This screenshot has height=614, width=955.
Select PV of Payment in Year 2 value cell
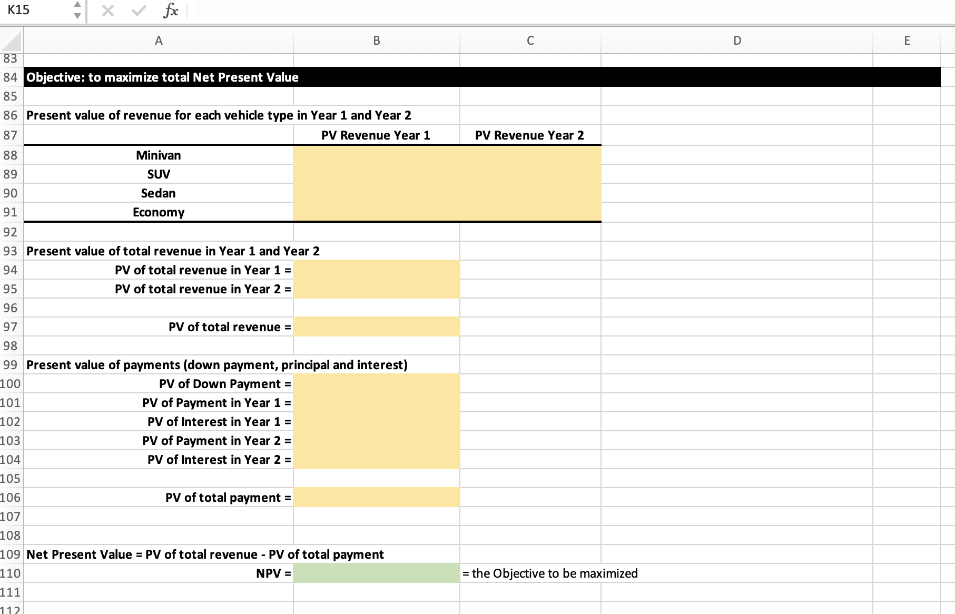pos(377,441)
